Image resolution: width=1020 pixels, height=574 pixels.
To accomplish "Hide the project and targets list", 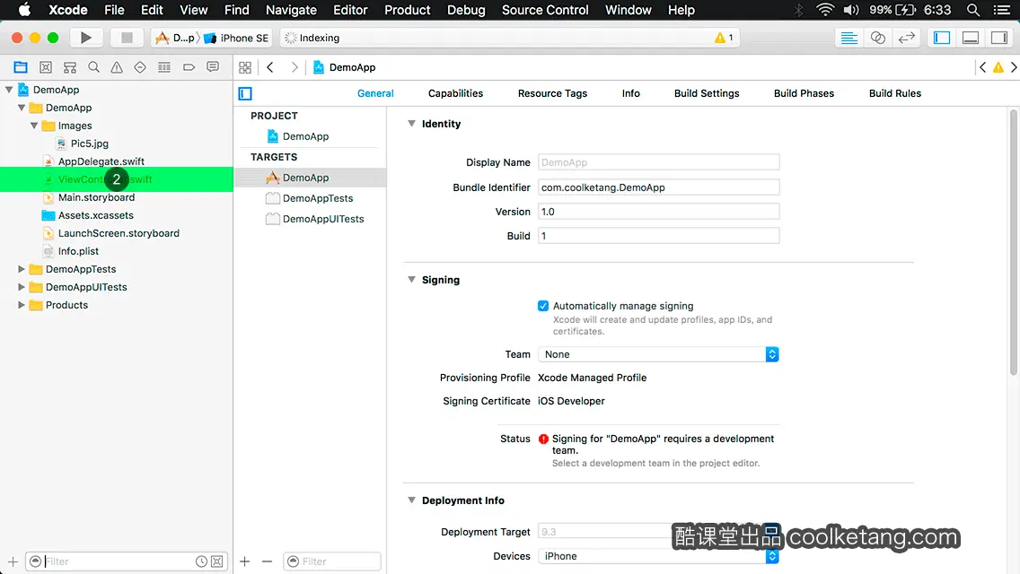I will [245, 93].
